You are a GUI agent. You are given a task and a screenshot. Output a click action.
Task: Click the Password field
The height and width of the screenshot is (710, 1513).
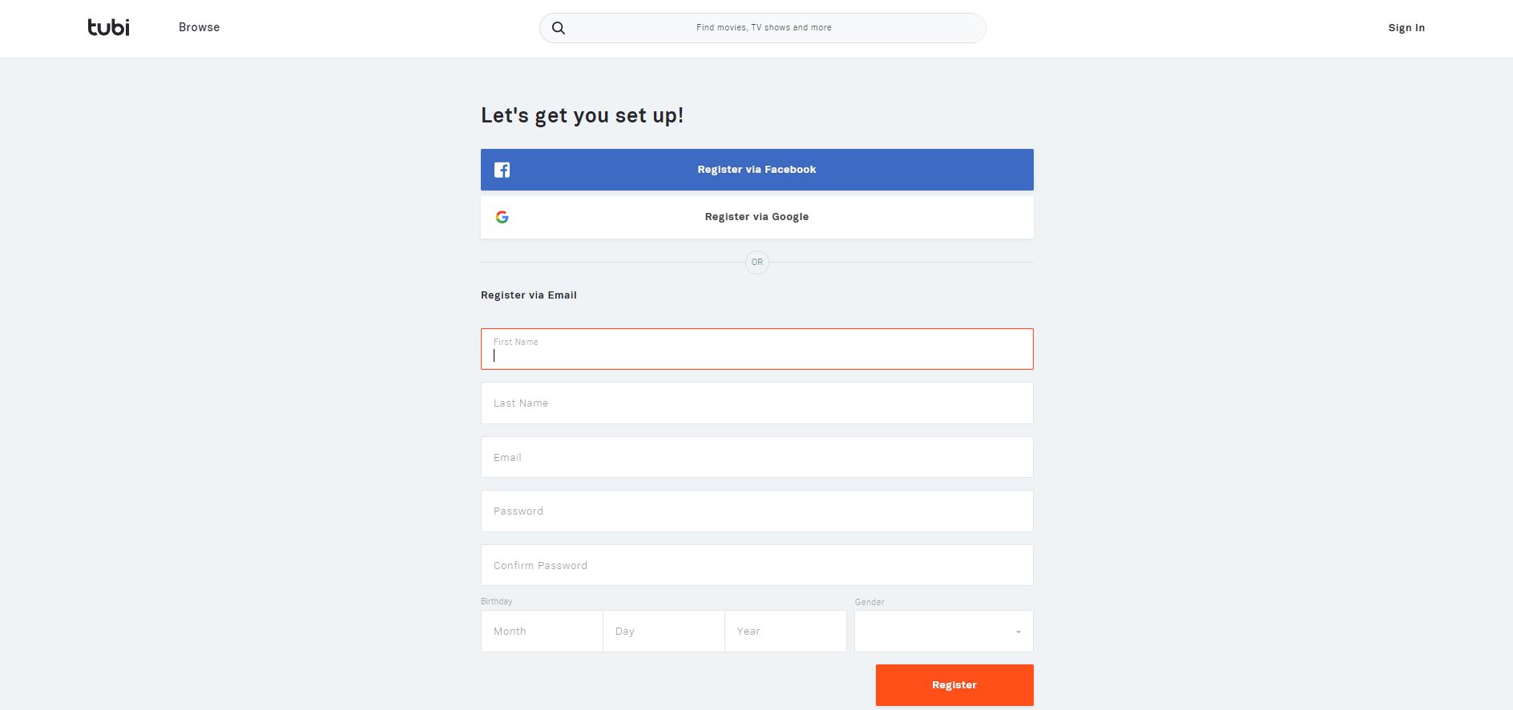pyautogui.click(x=757, y=511)
